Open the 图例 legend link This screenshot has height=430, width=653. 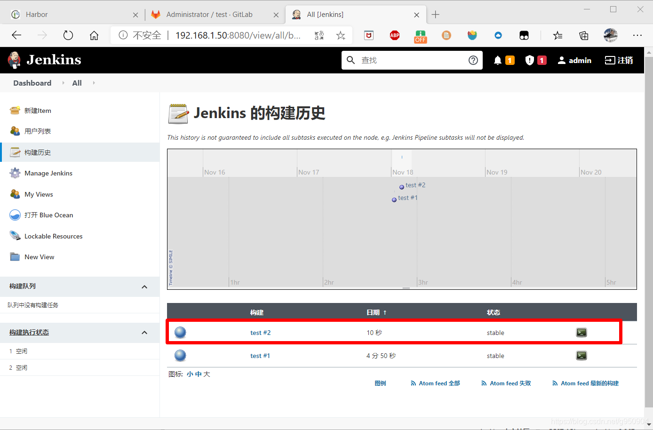tap(380, 383)
